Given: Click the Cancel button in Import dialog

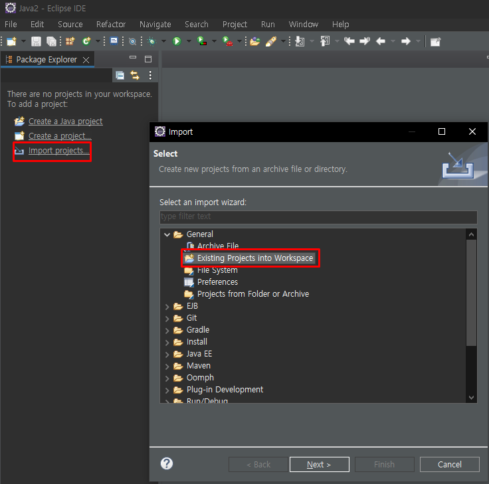Looking at the screenshot, I should coord(449,464).
